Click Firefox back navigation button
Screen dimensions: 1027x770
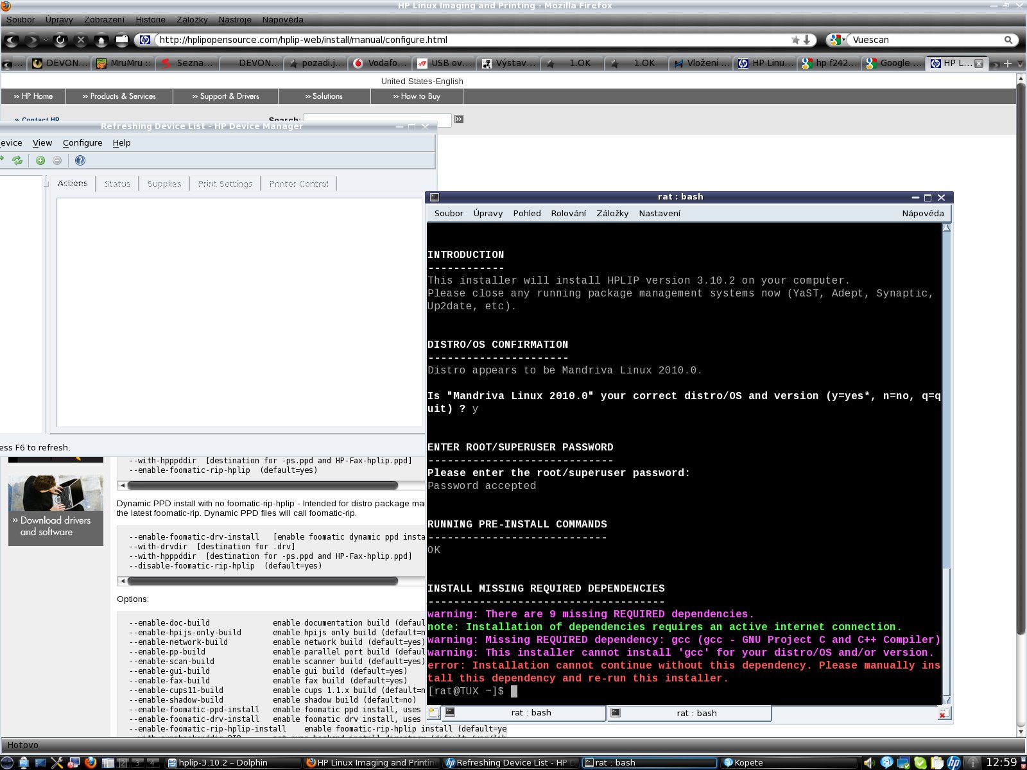(x=12, y=40)
